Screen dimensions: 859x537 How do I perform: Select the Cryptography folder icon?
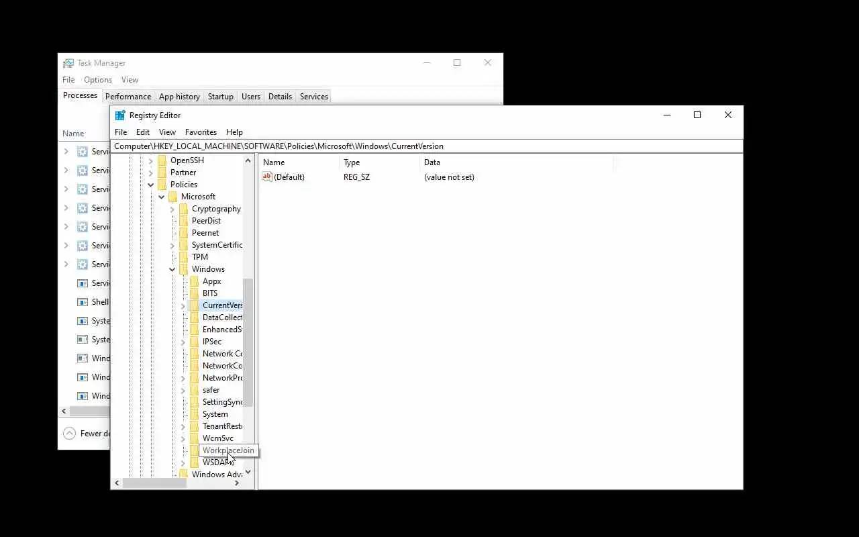(x=183, y=209)
